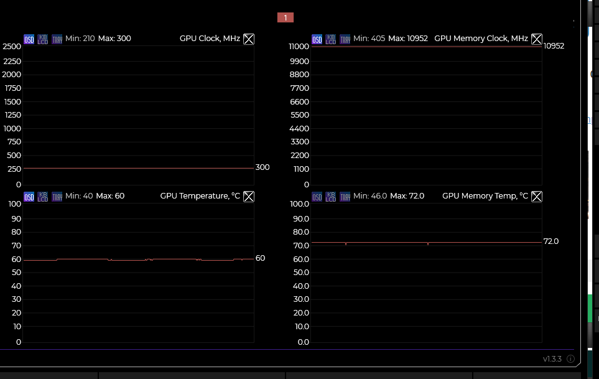The image size is (599, 379).
Task: Click the '2500' axis label on GPU Clock graph
Action: (x=12, y=47)
